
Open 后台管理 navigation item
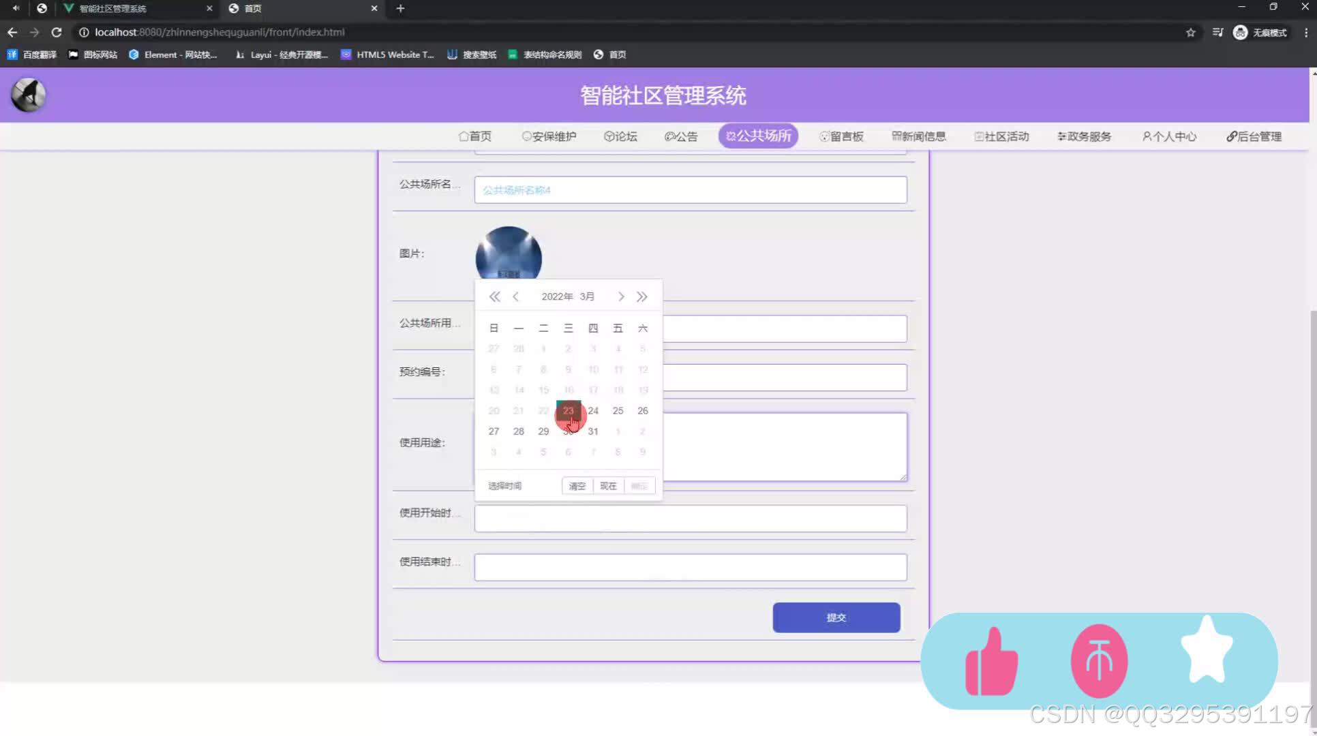(x=1254, y=136)
